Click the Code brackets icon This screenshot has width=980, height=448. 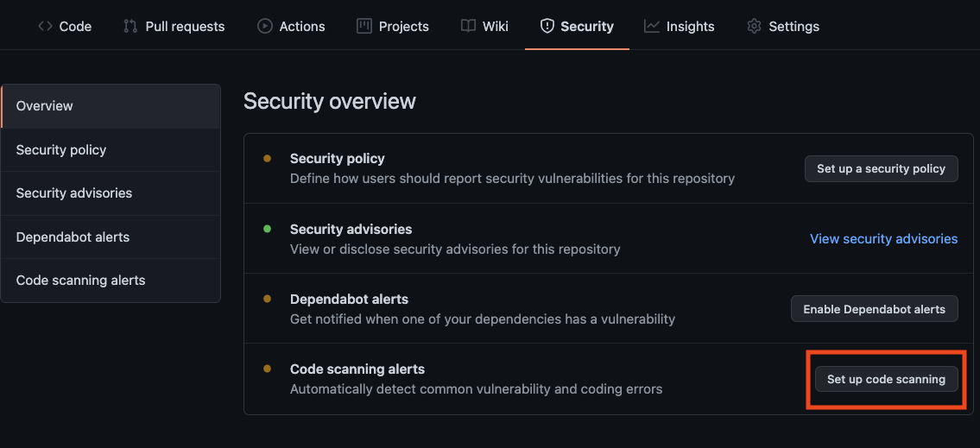coord(45,26)
